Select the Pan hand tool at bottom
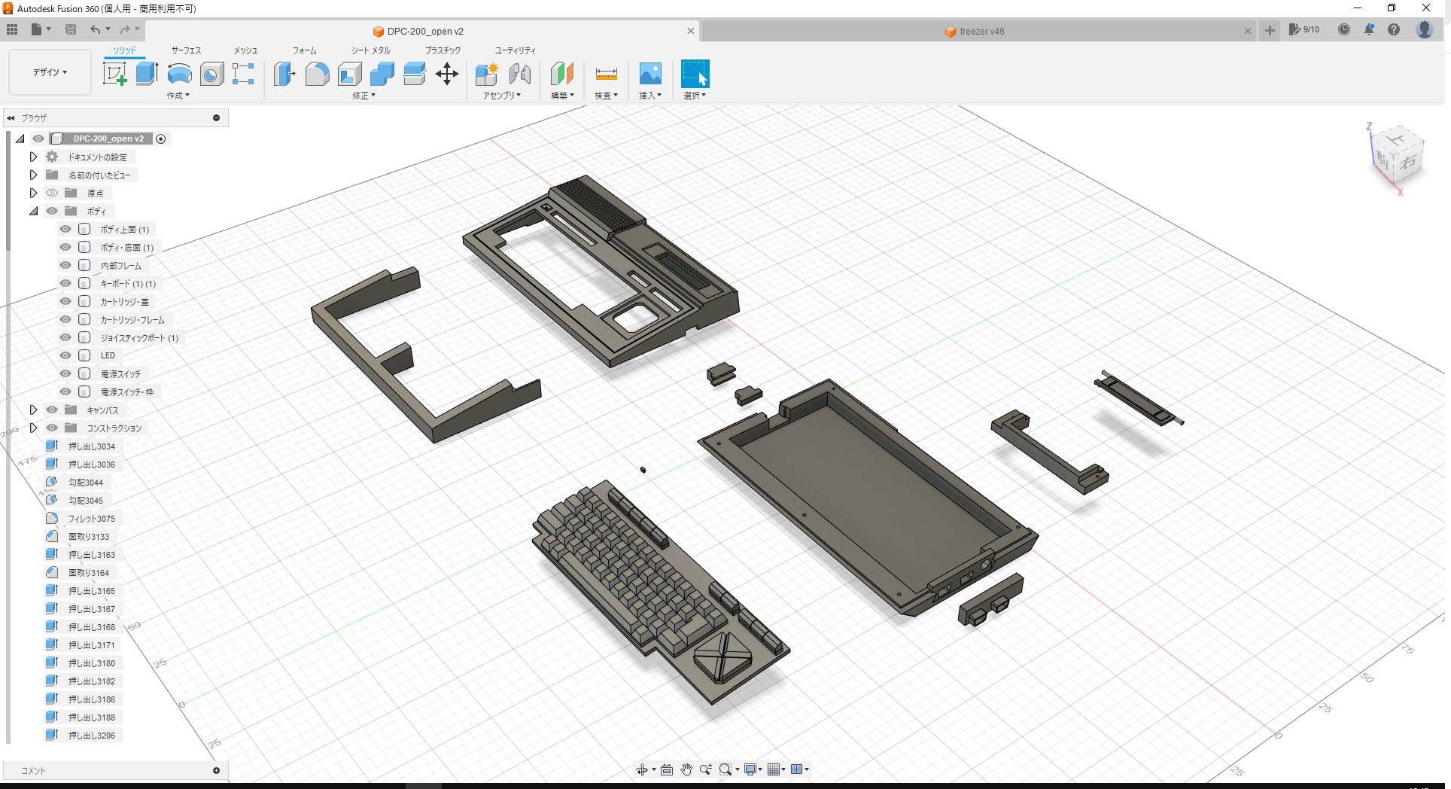The width and height of the screenshot is (1451, 789). click(686, 769)
